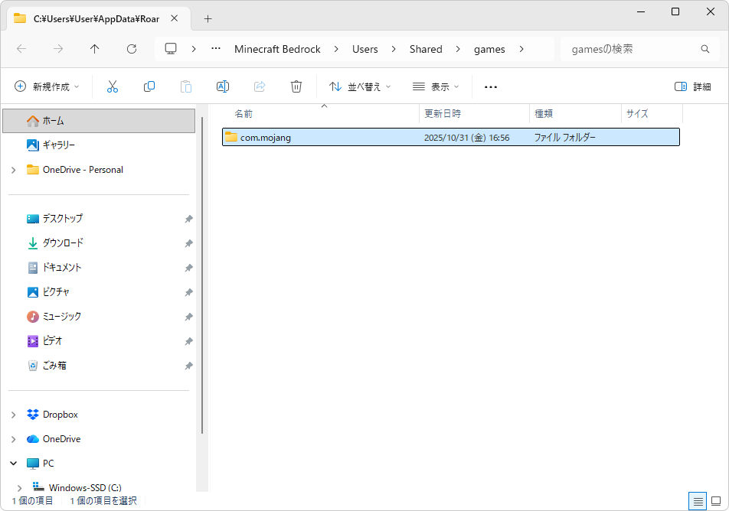Expand the Dropbox tree node

click(x=14, y=415)
